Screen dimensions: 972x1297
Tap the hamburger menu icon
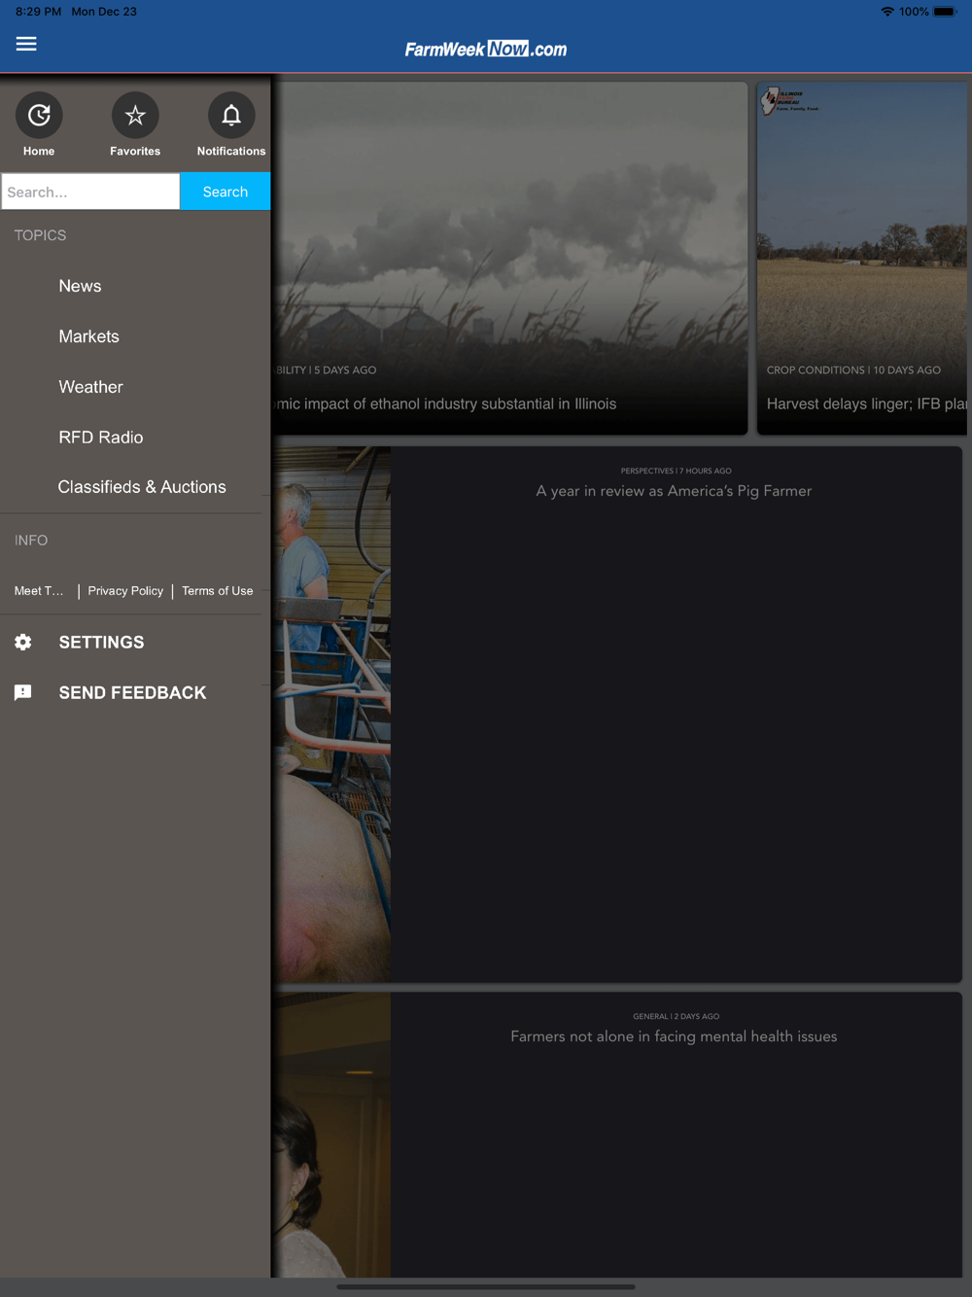(26, 44)
